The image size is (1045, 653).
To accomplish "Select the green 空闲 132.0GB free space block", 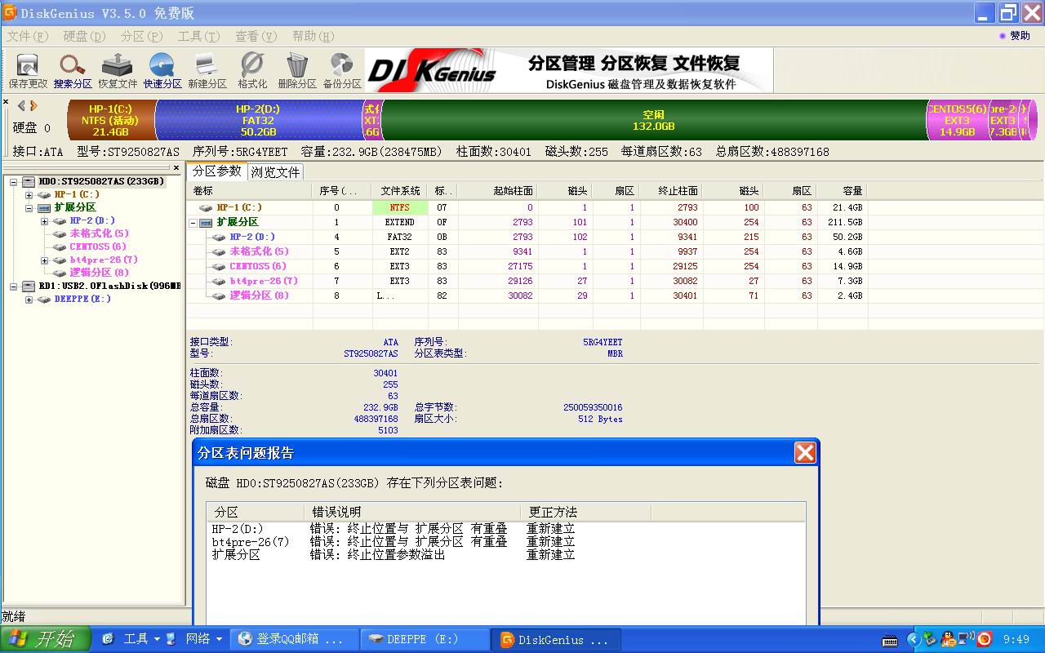I will [x=653, y=120].
